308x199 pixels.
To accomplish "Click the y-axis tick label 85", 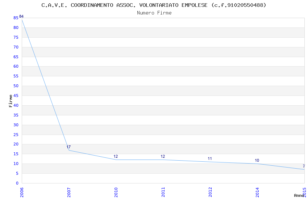I will click(x=16, y=18).
